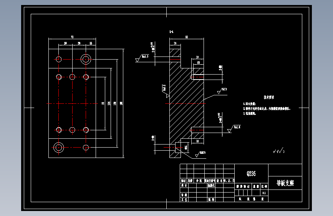
Task: Select the 工艺 cell in title block
Action: (x=184, y=199)
